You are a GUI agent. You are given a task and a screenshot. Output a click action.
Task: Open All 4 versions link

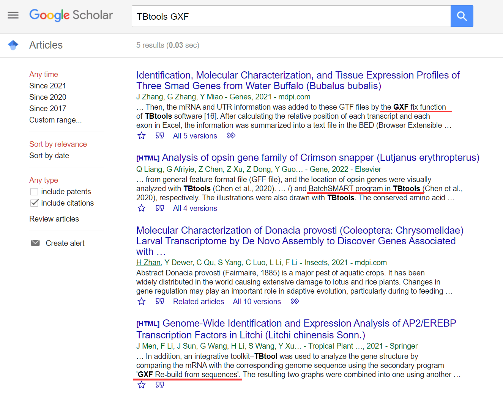[x=195, y=208]
